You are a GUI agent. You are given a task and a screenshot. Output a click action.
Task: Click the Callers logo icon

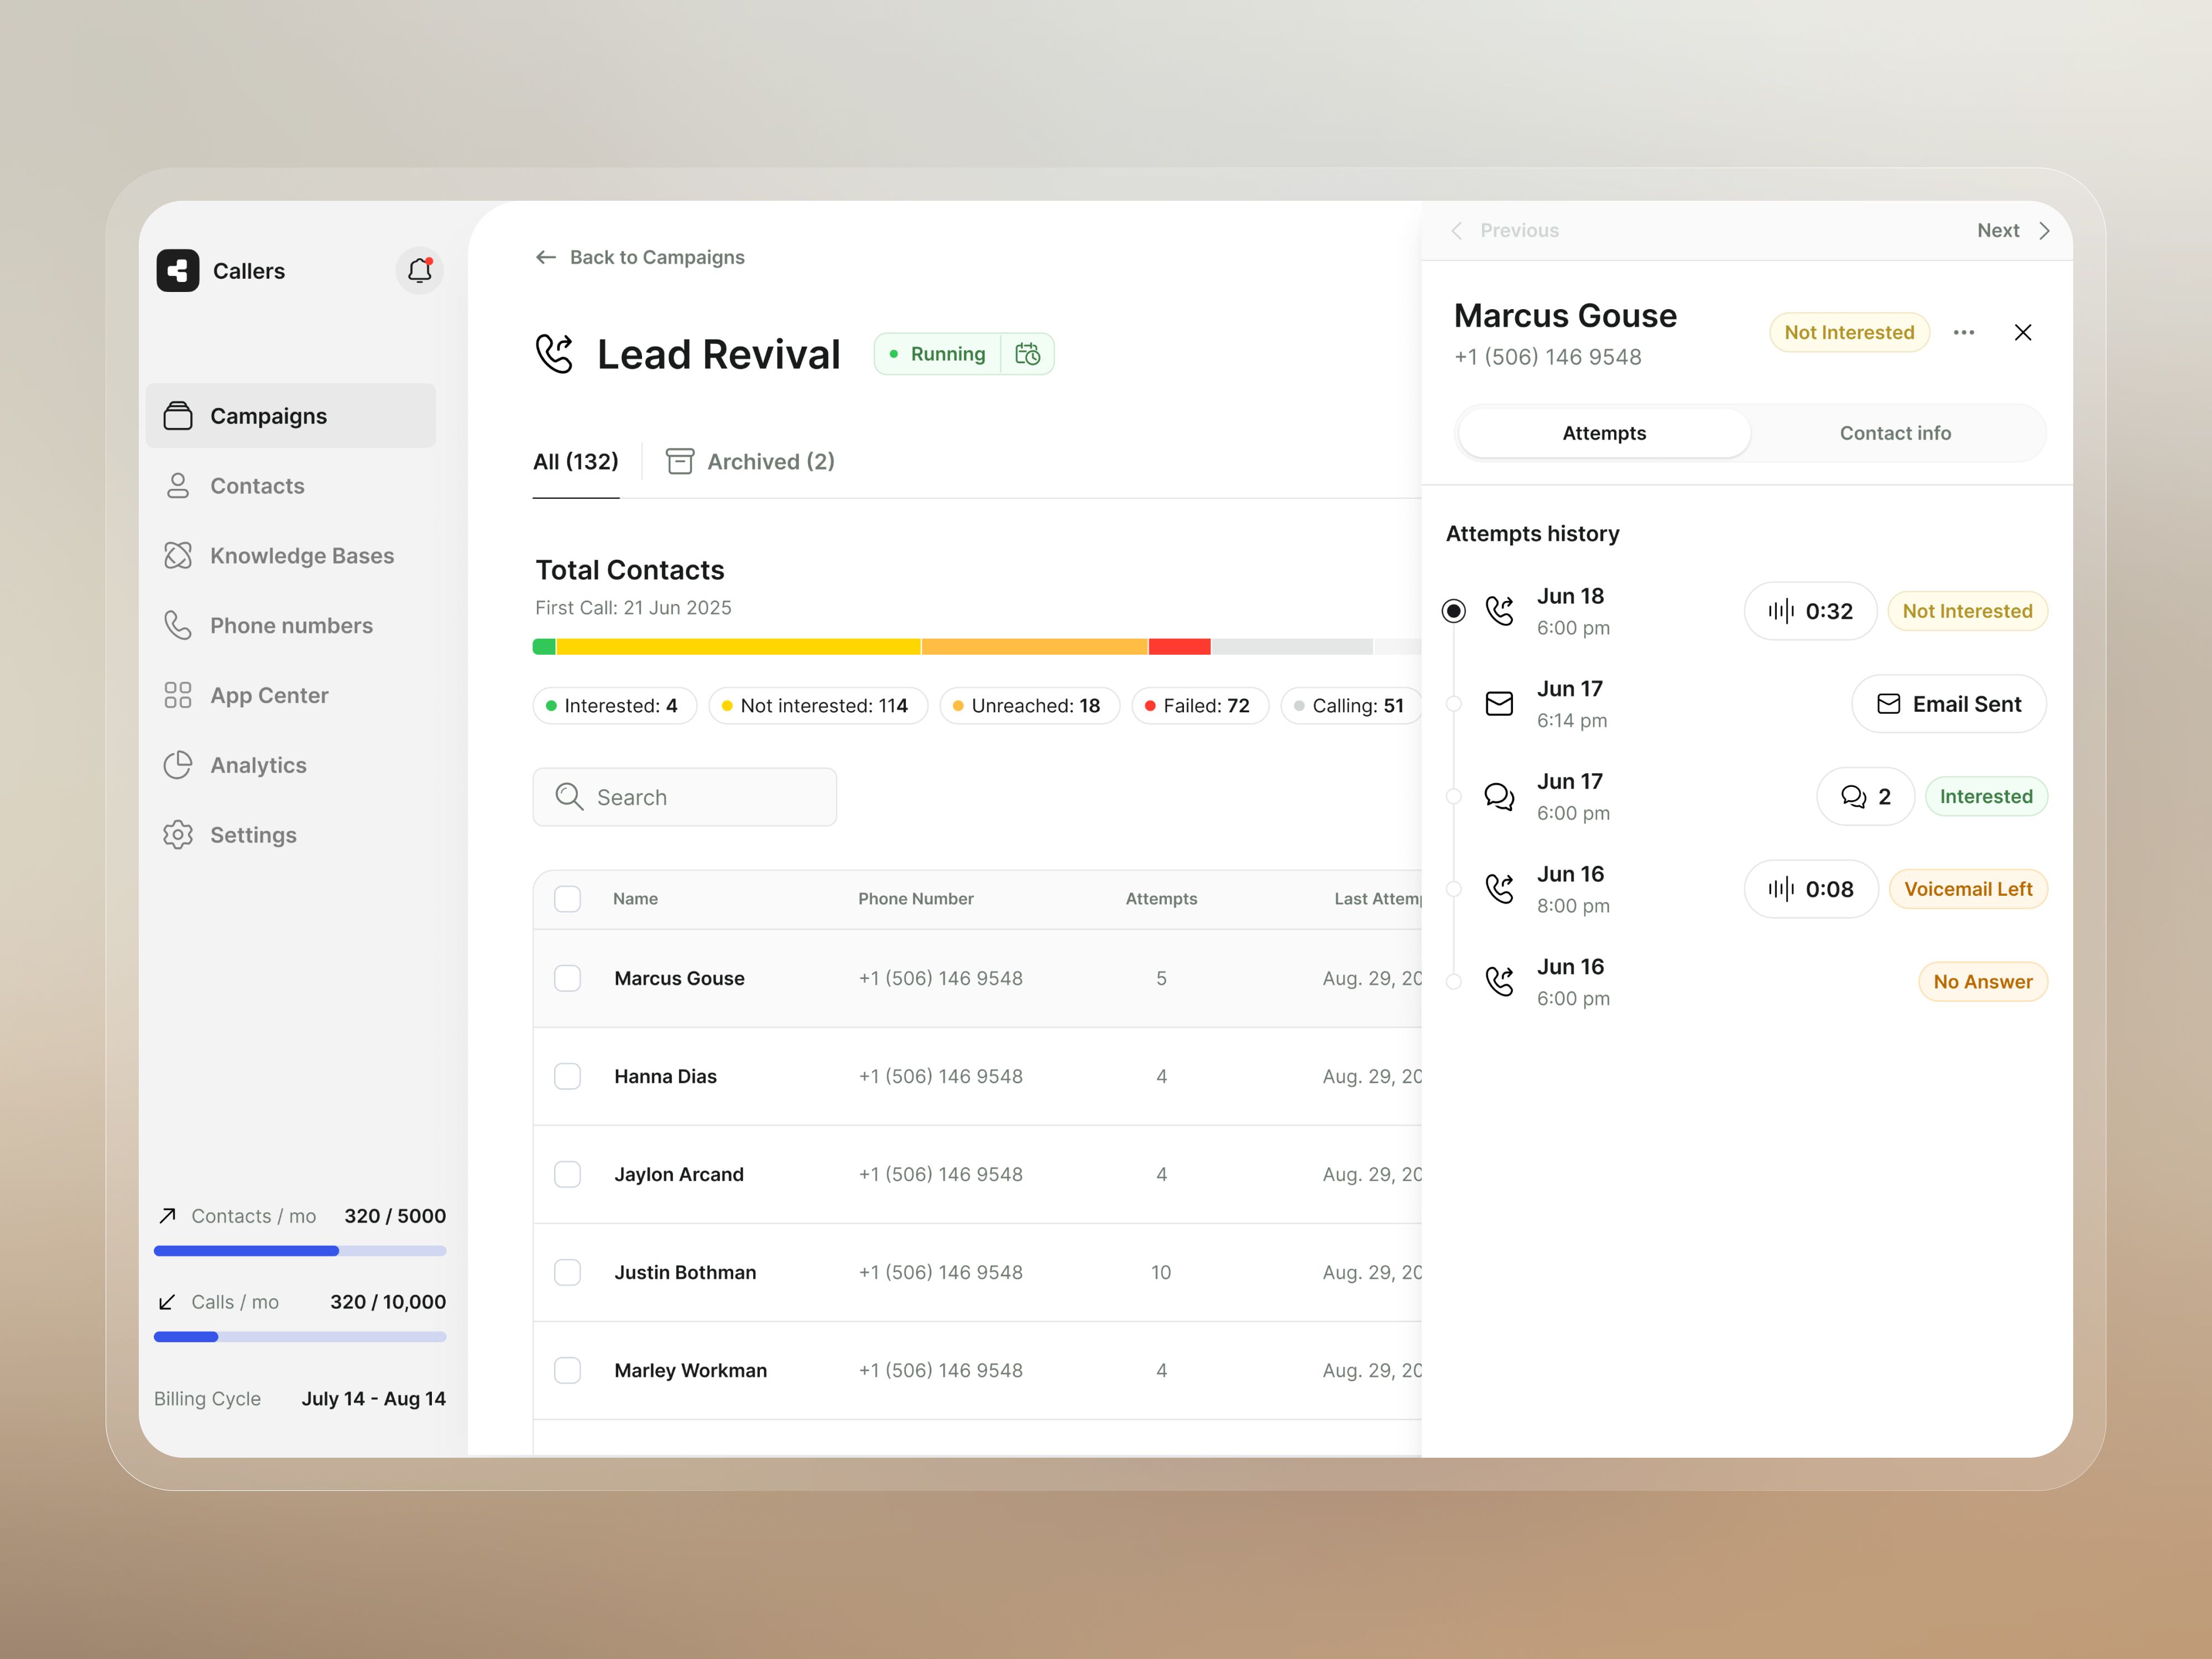point(178,270)
